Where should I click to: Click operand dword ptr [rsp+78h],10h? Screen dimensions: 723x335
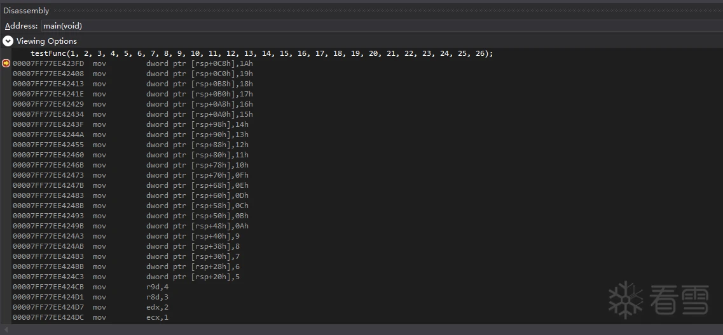(x=197, y=165)
